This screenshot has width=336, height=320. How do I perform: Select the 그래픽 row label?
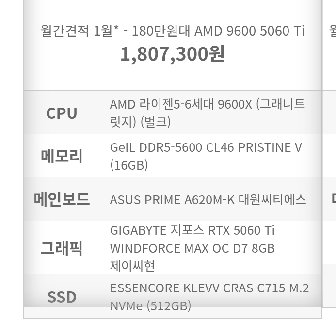62,248
